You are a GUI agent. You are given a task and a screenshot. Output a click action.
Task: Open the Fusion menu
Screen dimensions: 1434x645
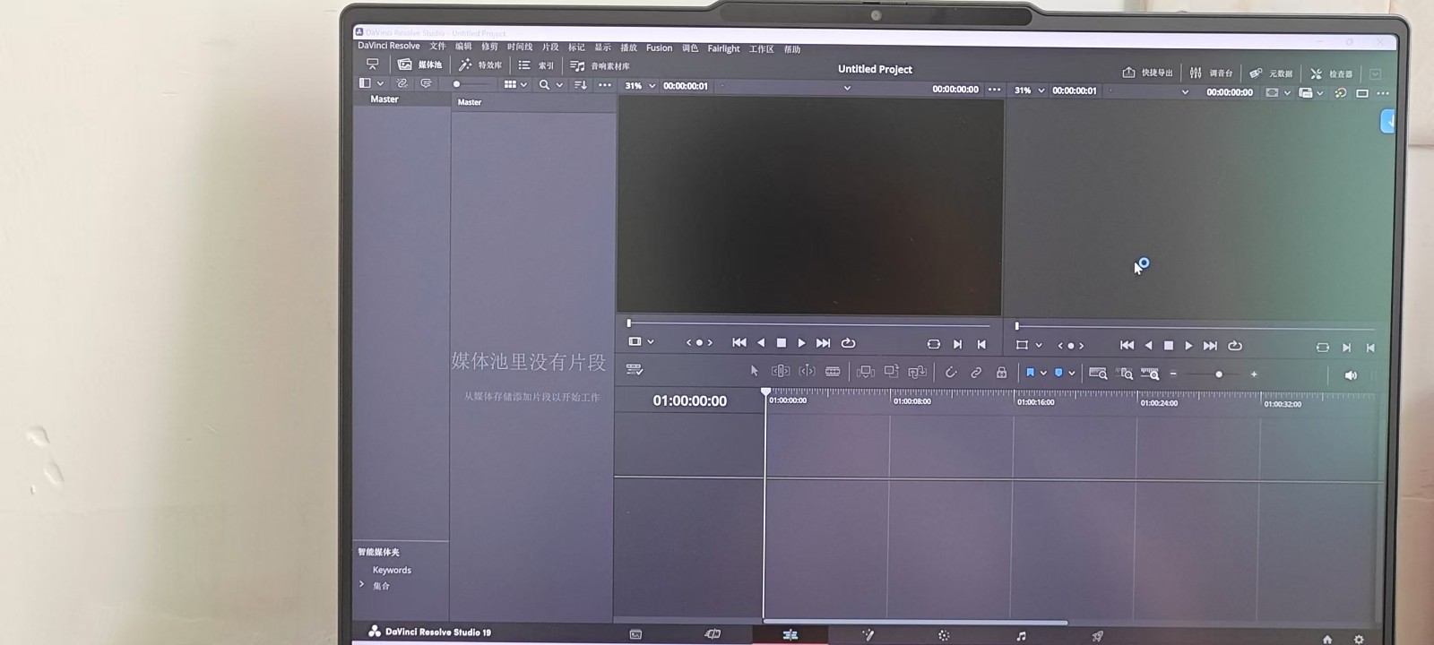pyautogui.click(x=659, y=48)
